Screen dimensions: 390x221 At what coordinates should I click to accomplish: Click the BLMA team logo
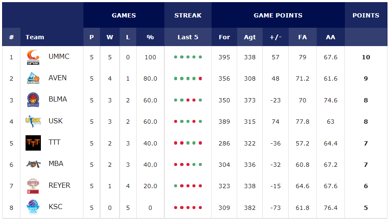point(33,100)
